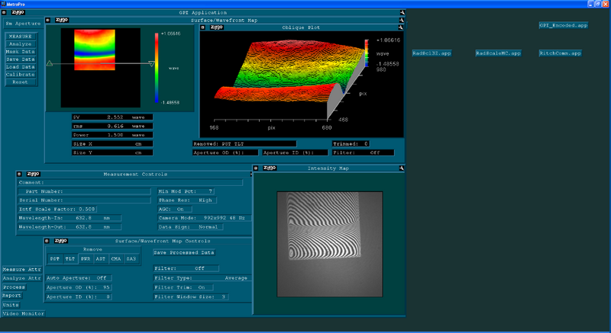
Task: Click Zygo logo in GPI Application title
Action: pyautogui.click(x=18, y=12)
